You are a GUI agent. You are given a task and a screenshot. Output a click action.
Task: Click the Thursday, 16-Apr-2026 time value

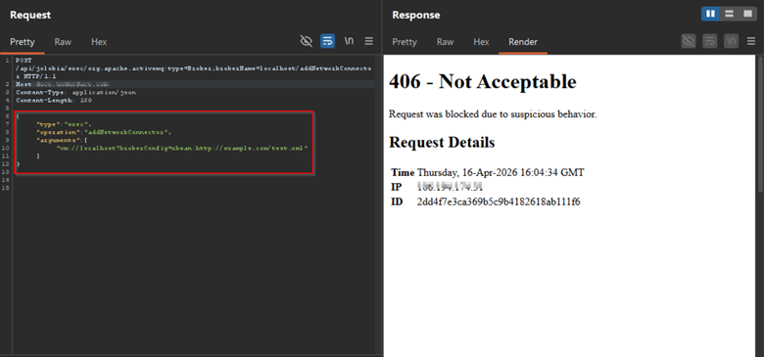[x=501, y=173]
